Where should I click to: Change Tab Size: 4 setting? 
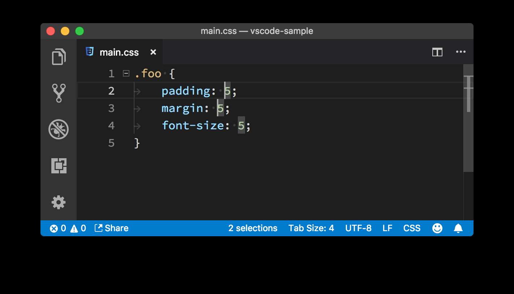(x=311, y=228)
